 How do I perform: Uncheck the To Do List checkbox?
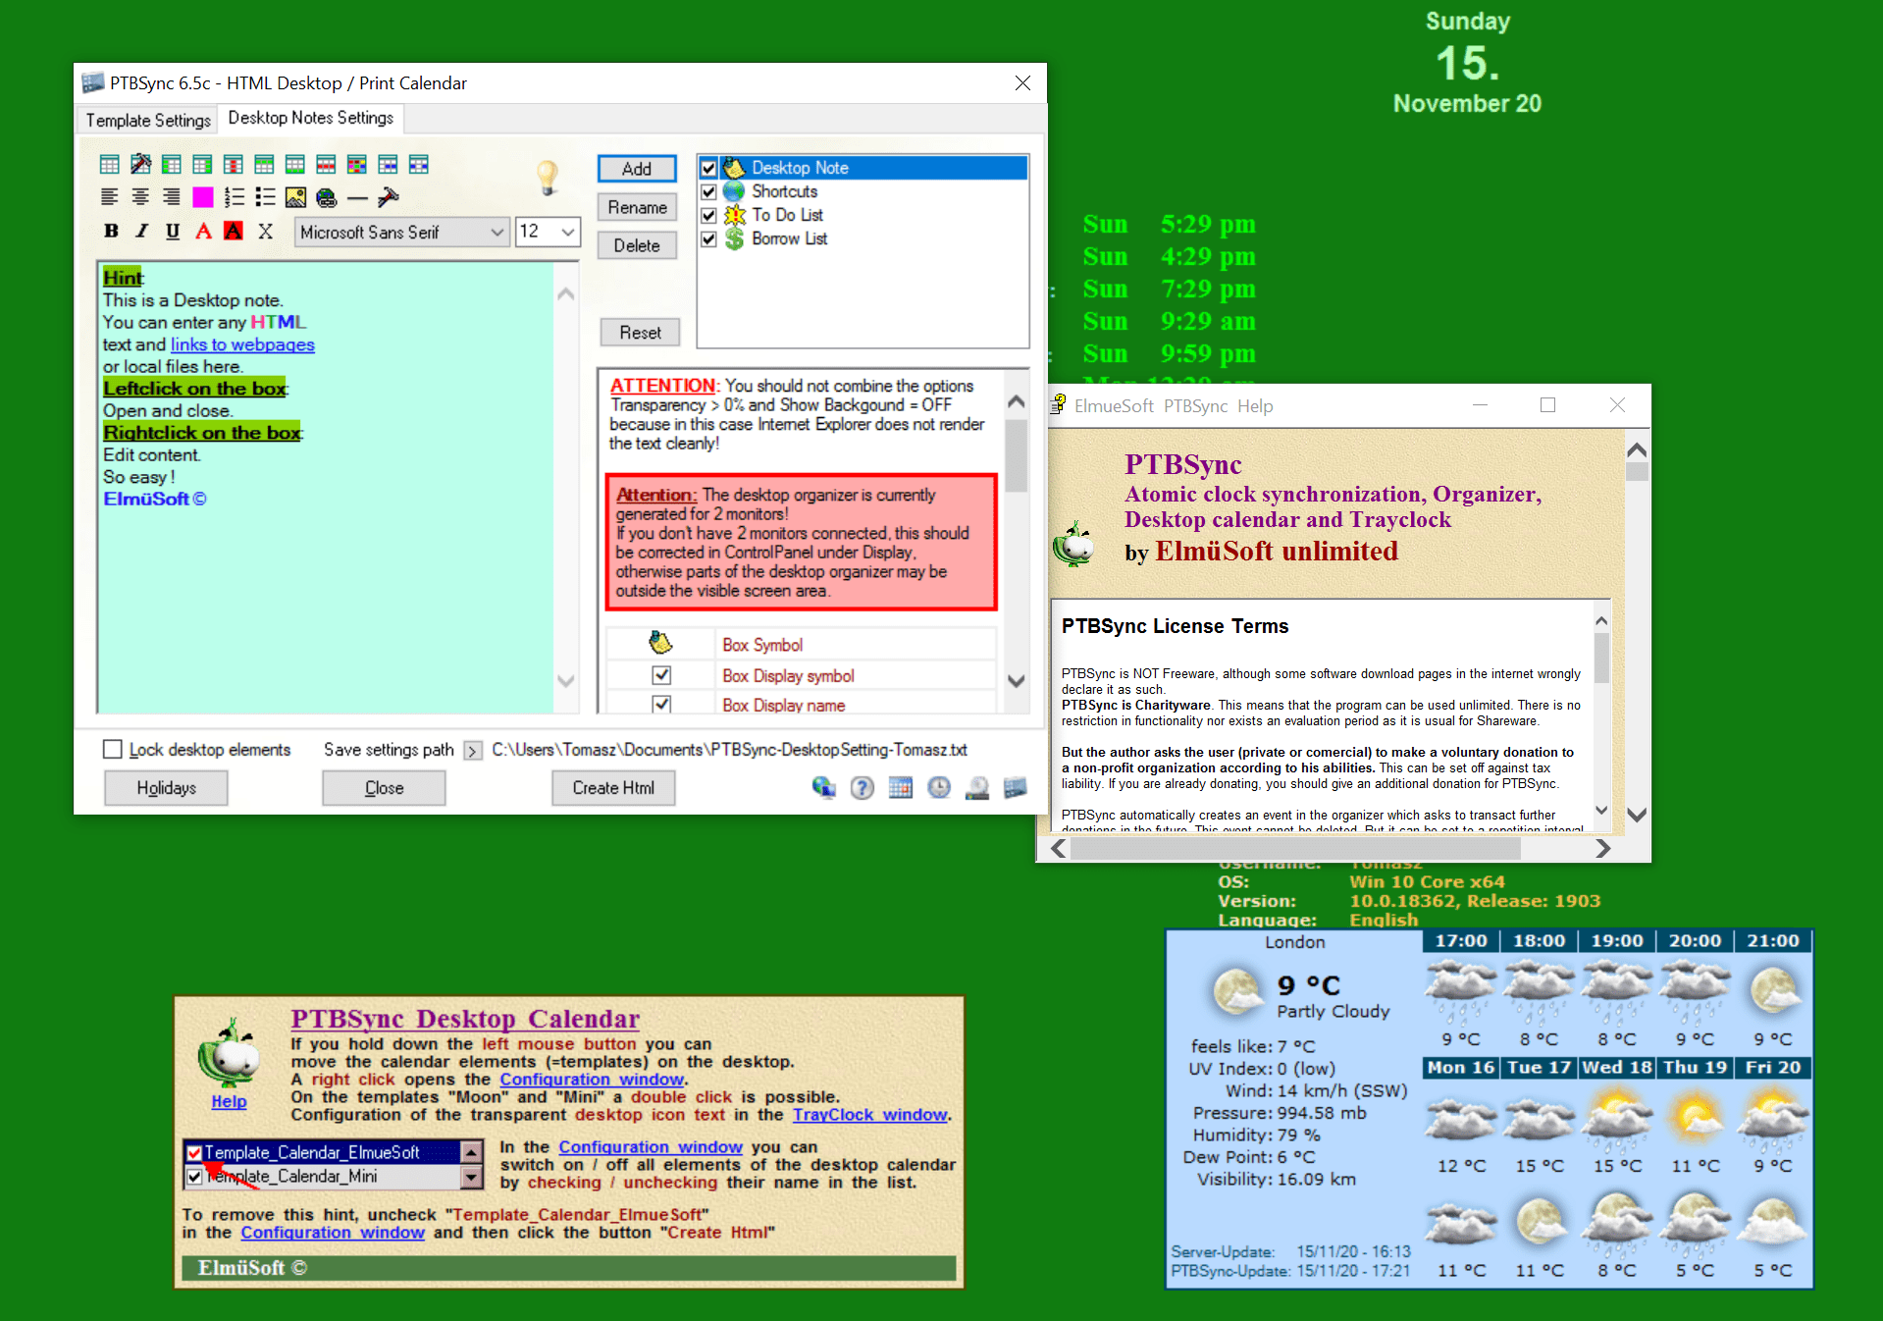(x=708, y=215)
